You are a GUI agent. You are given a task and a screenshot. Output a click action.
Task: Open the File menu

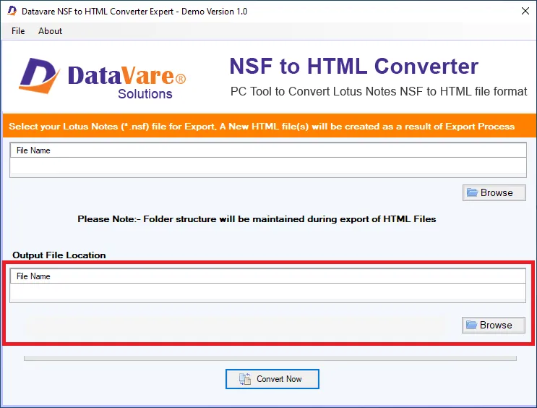[18, 31]
